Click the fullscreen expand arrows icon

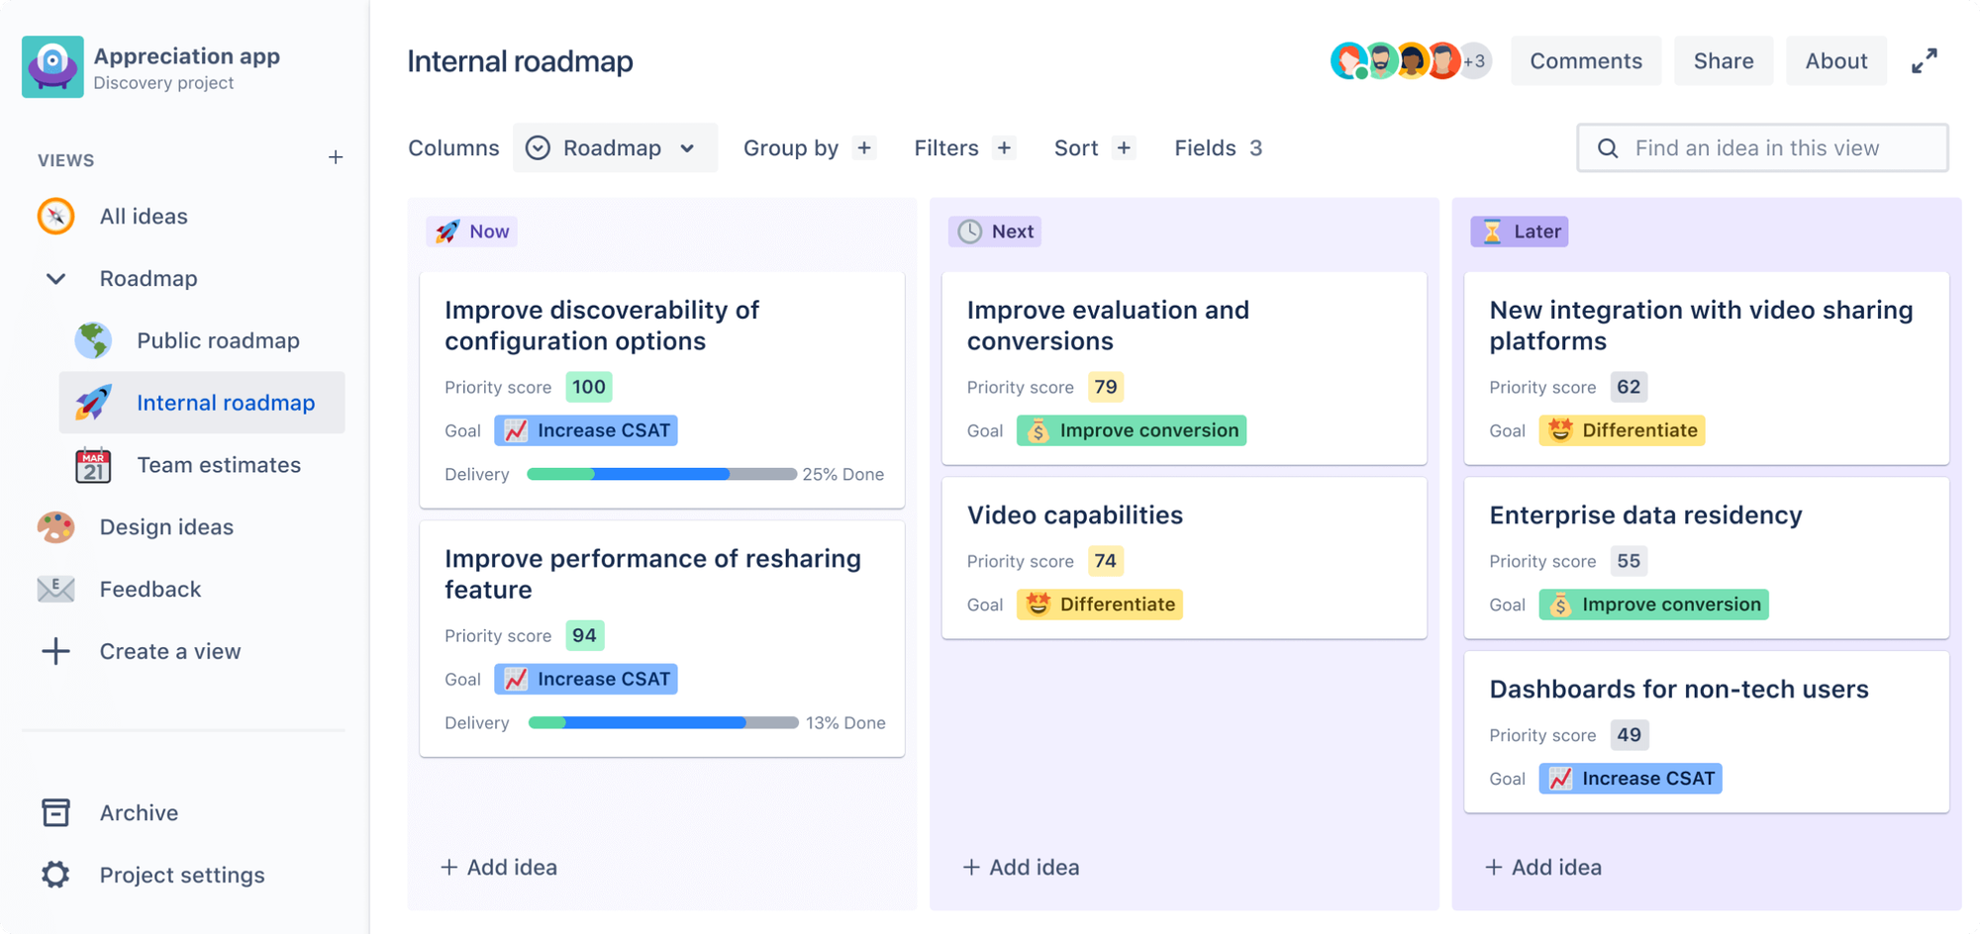pos(1925,60)
